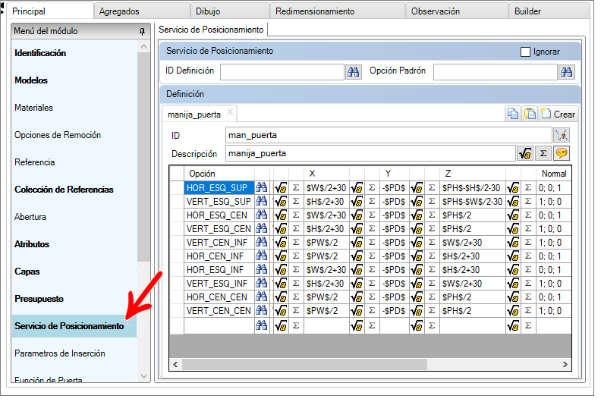Screen dimensions: 601x405
Task: Click X value $W$/2+30 in HOR_ESQ_SUP row
Action: pyautogui.click(x=326, y=188)
